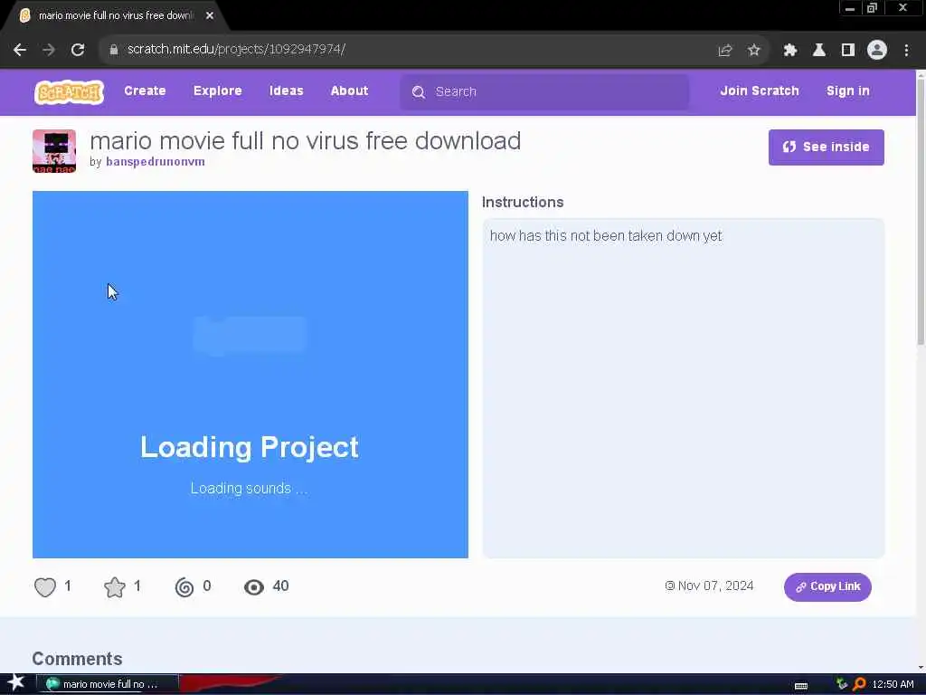Image resolution: width=926 pixels, height=695 pixels.
Task: Restore down the browser window
Action: [873, 8]
